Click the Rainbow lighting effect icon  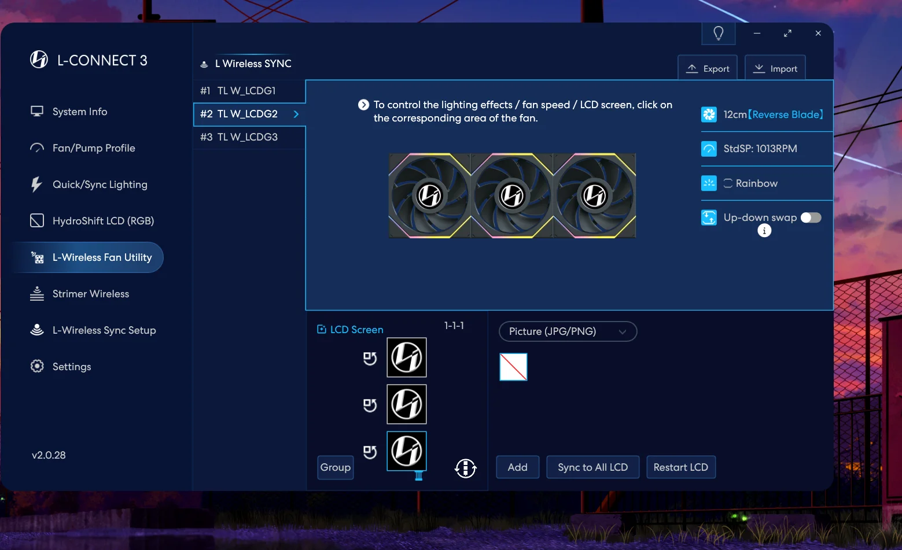coord(709,183)
